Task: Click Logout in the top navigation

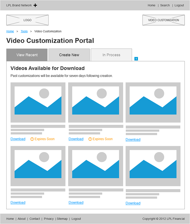Action: click(x=179, y=5)
